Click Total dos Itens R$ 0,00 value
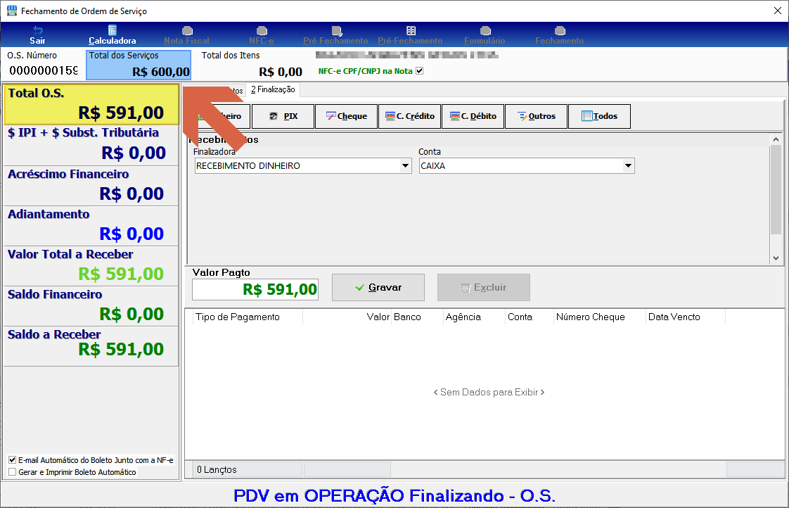 (x=281, y=72)
